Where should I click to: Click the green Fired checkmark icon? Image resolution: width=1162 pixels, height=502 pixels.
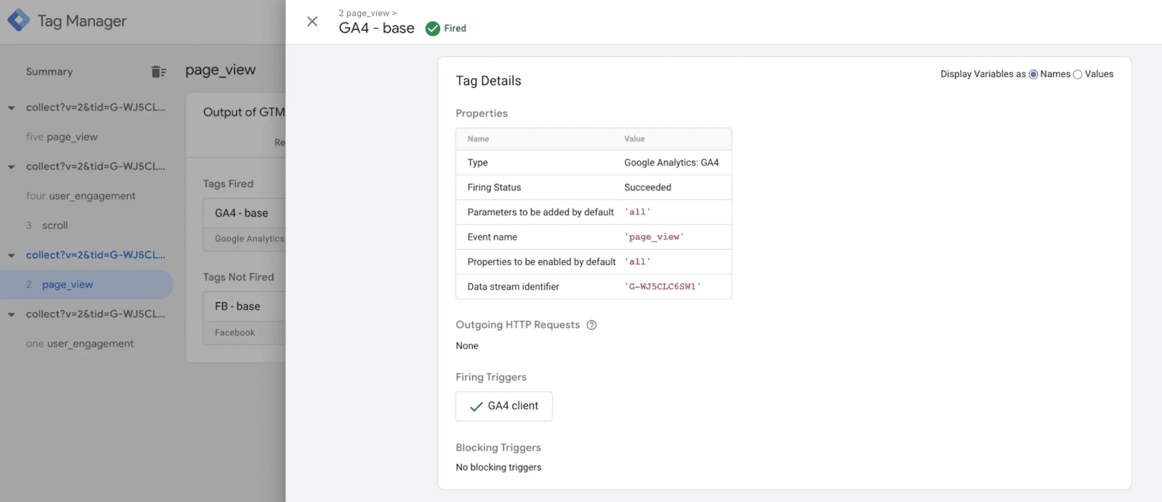coord(433,28)
